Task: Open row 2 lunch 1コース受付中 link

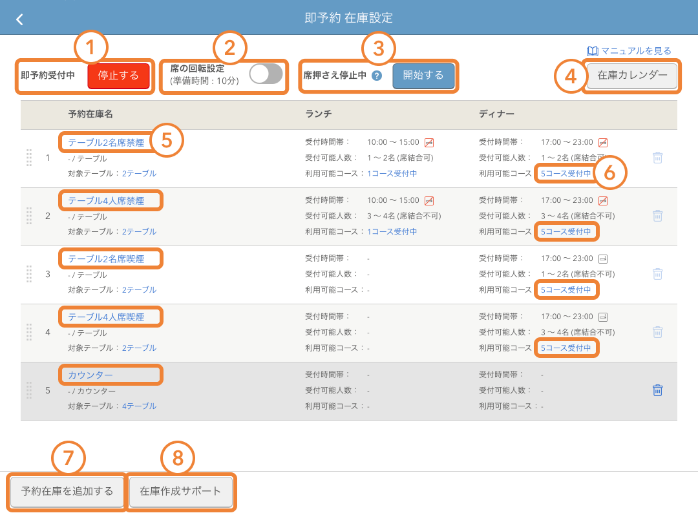Action: tap(392, 232)
